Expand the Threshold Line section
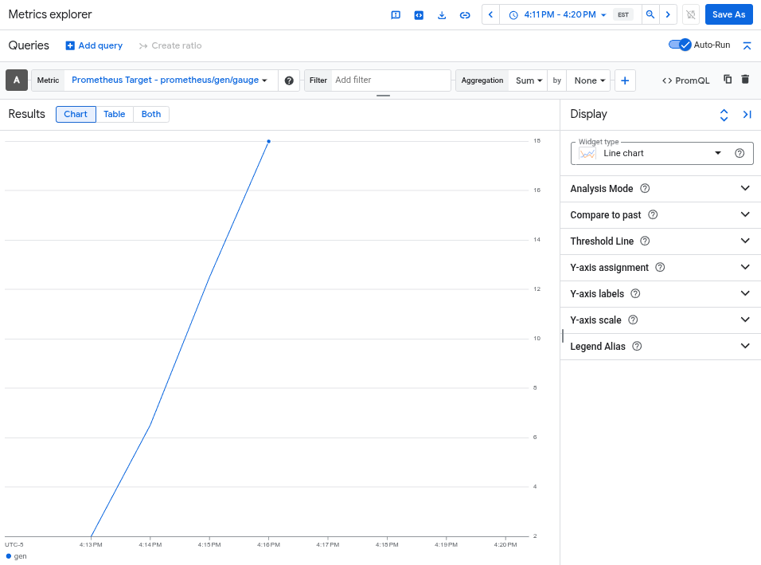 click(660, 241)
